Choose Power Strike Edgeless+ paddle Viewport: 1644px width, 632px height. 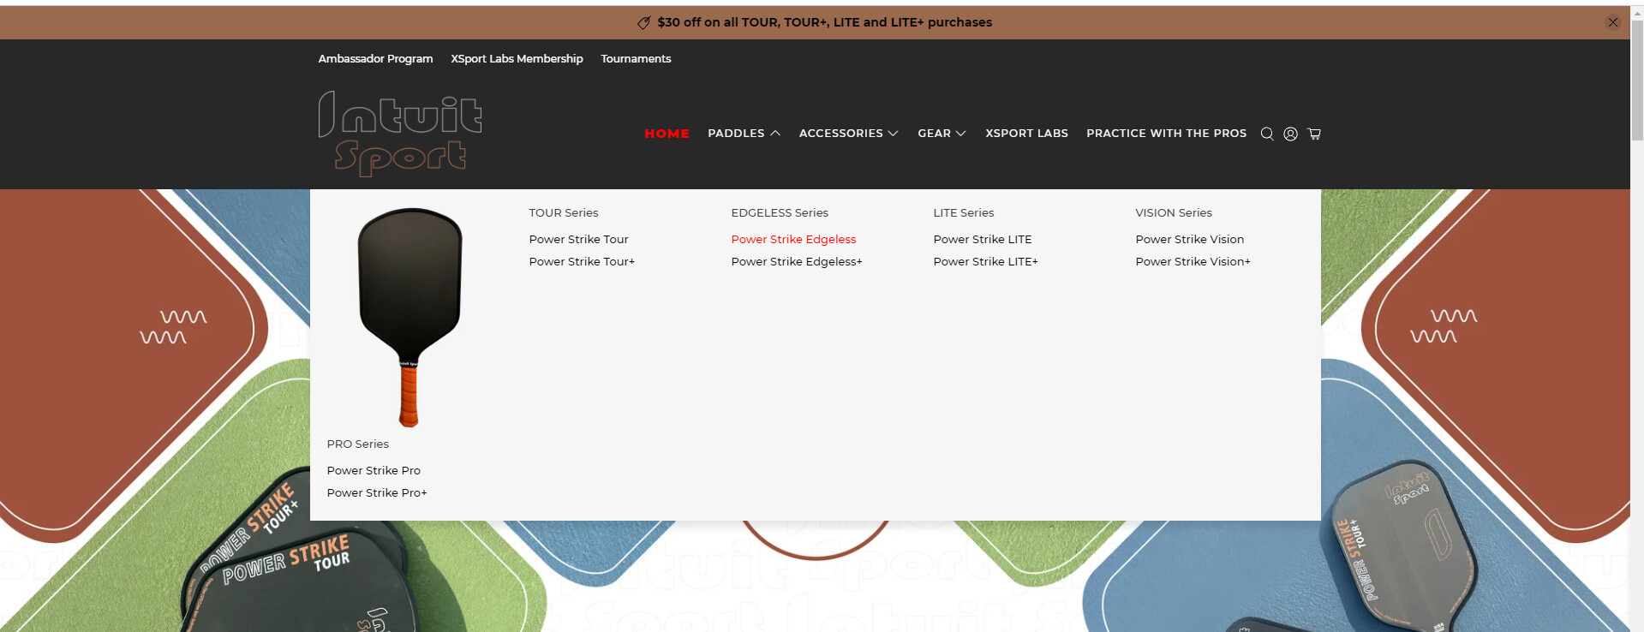(x=797, y=262)
